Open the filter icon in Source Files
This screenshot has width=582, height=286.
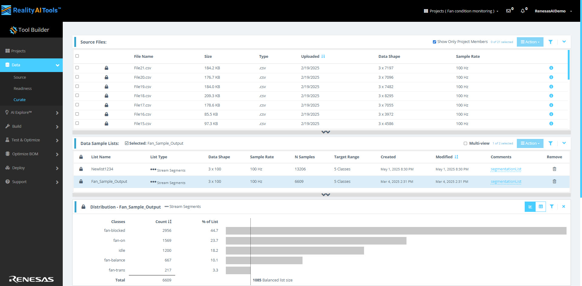[550, 42]
